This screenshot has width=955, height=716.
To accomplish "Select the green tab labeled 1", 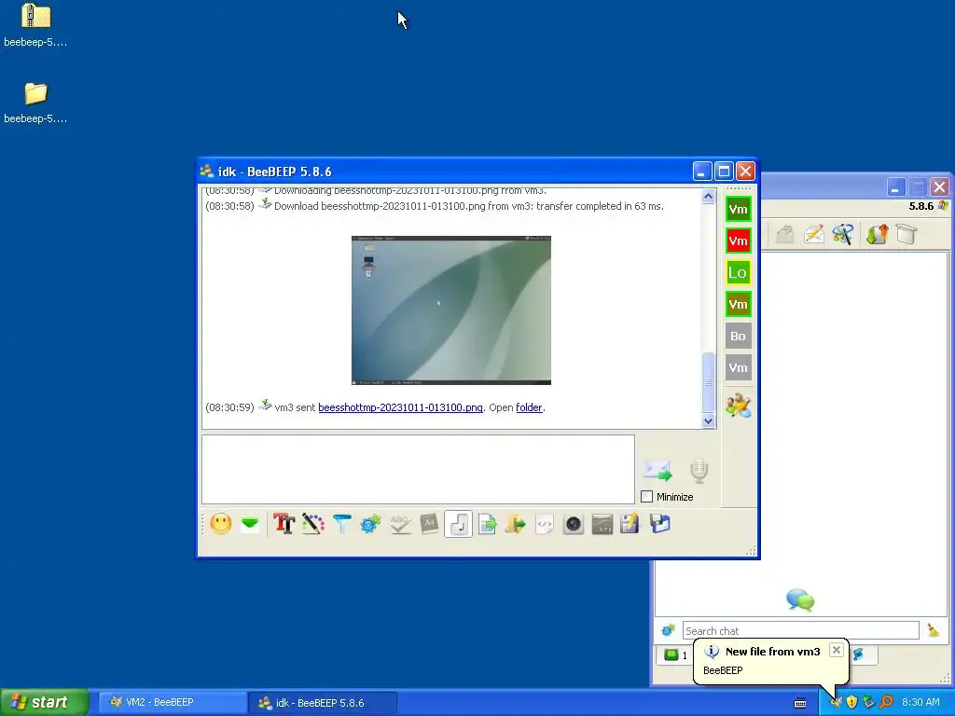I will pos(675,655).
